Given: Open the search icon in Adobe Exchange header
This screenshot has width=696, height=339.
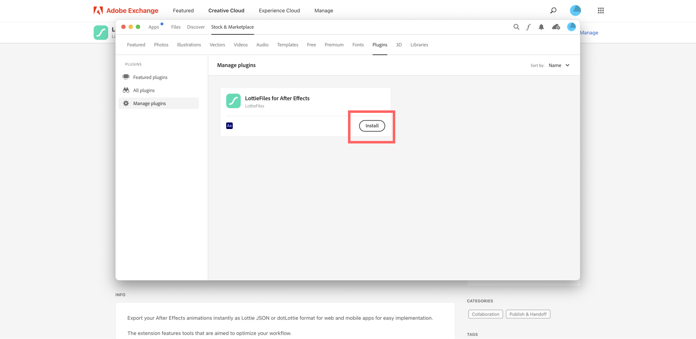Looking at the screenshot, I should tap(553, 10).
